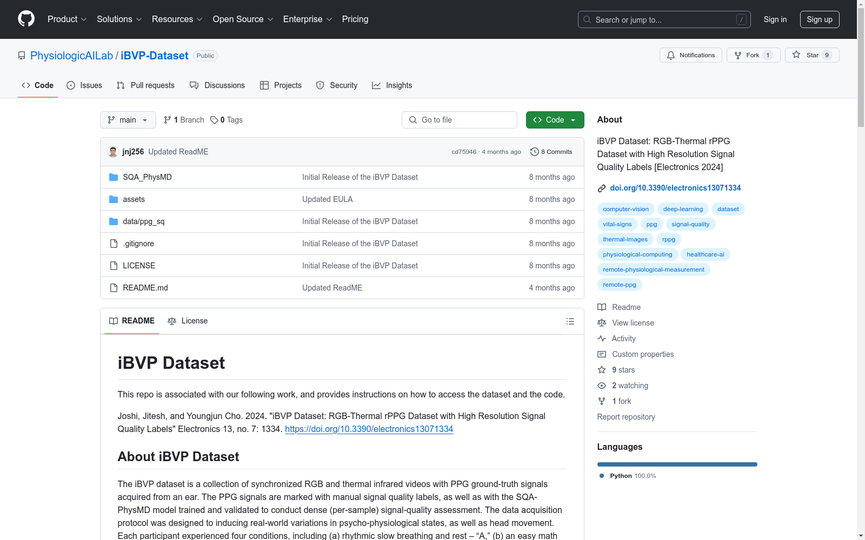The image size is (865, 540).
Task: Open the https://doi.org link in README text
Action: click(369, 429)
